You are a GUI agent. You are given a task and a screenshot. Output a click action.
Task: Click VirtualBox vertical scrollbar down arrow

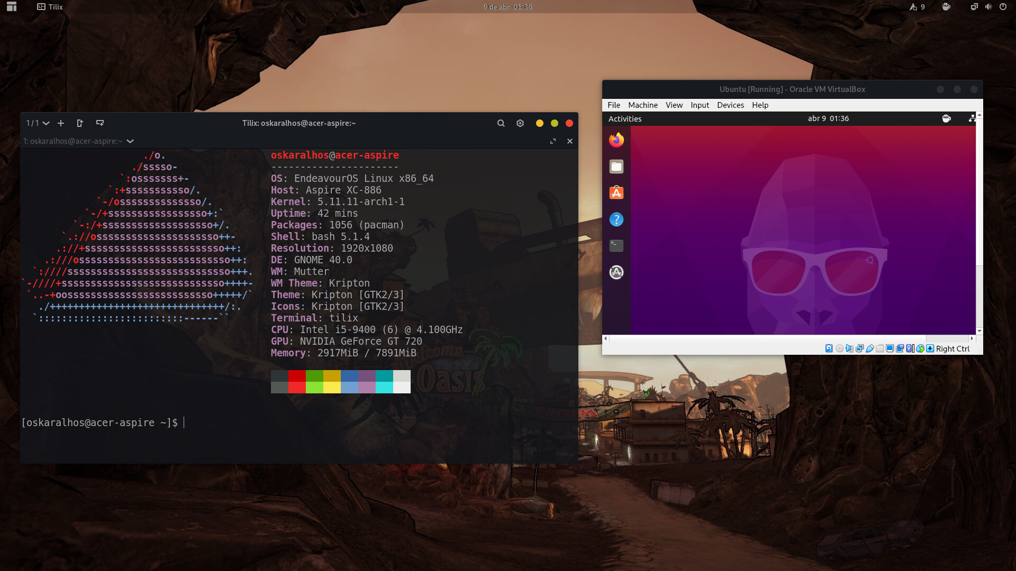(979, 331)
